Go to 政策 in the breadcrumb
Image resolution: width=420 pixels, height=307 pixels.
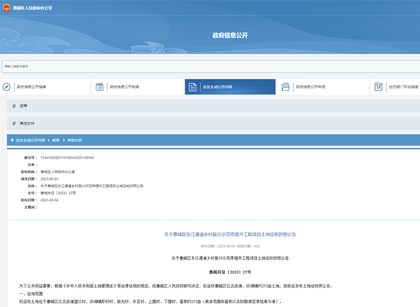[56, 141]
